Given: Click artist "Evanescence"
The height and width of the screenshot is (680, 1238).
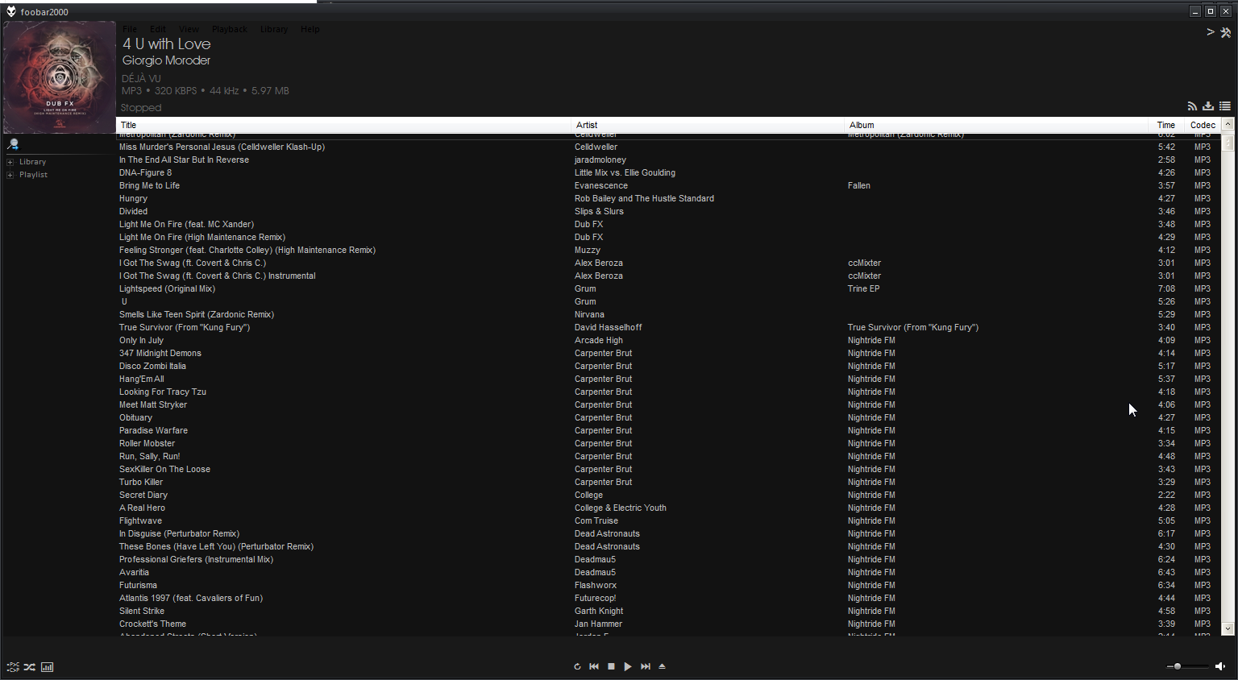Looking at the screenshot, I should pyautogui.click(x=600, y=185).
